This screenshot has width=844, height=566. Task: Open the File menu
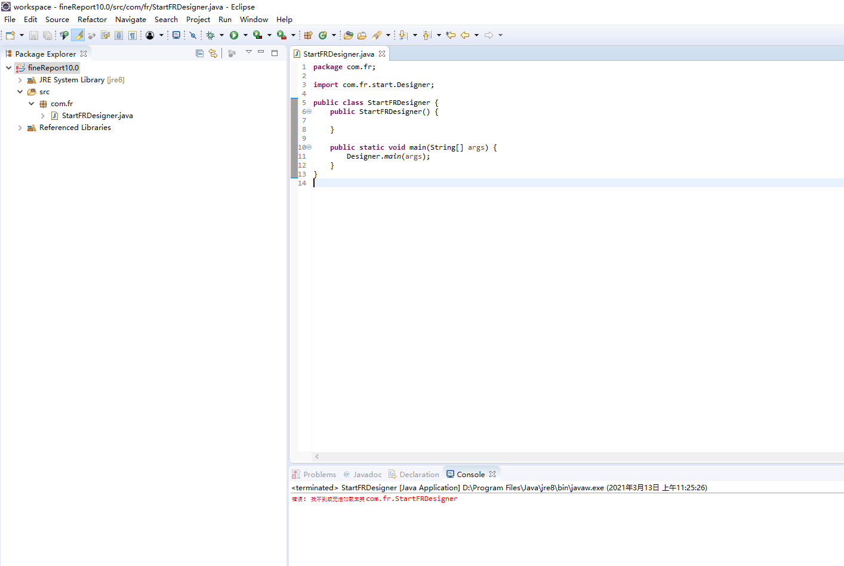click(10, 20)
